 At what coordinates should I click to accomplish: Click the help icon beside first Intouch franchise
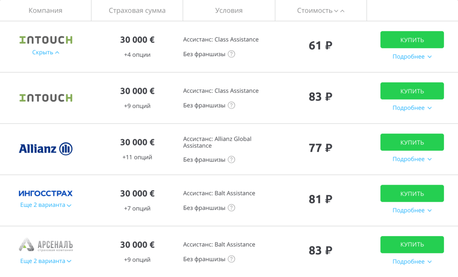click(231, 54)
